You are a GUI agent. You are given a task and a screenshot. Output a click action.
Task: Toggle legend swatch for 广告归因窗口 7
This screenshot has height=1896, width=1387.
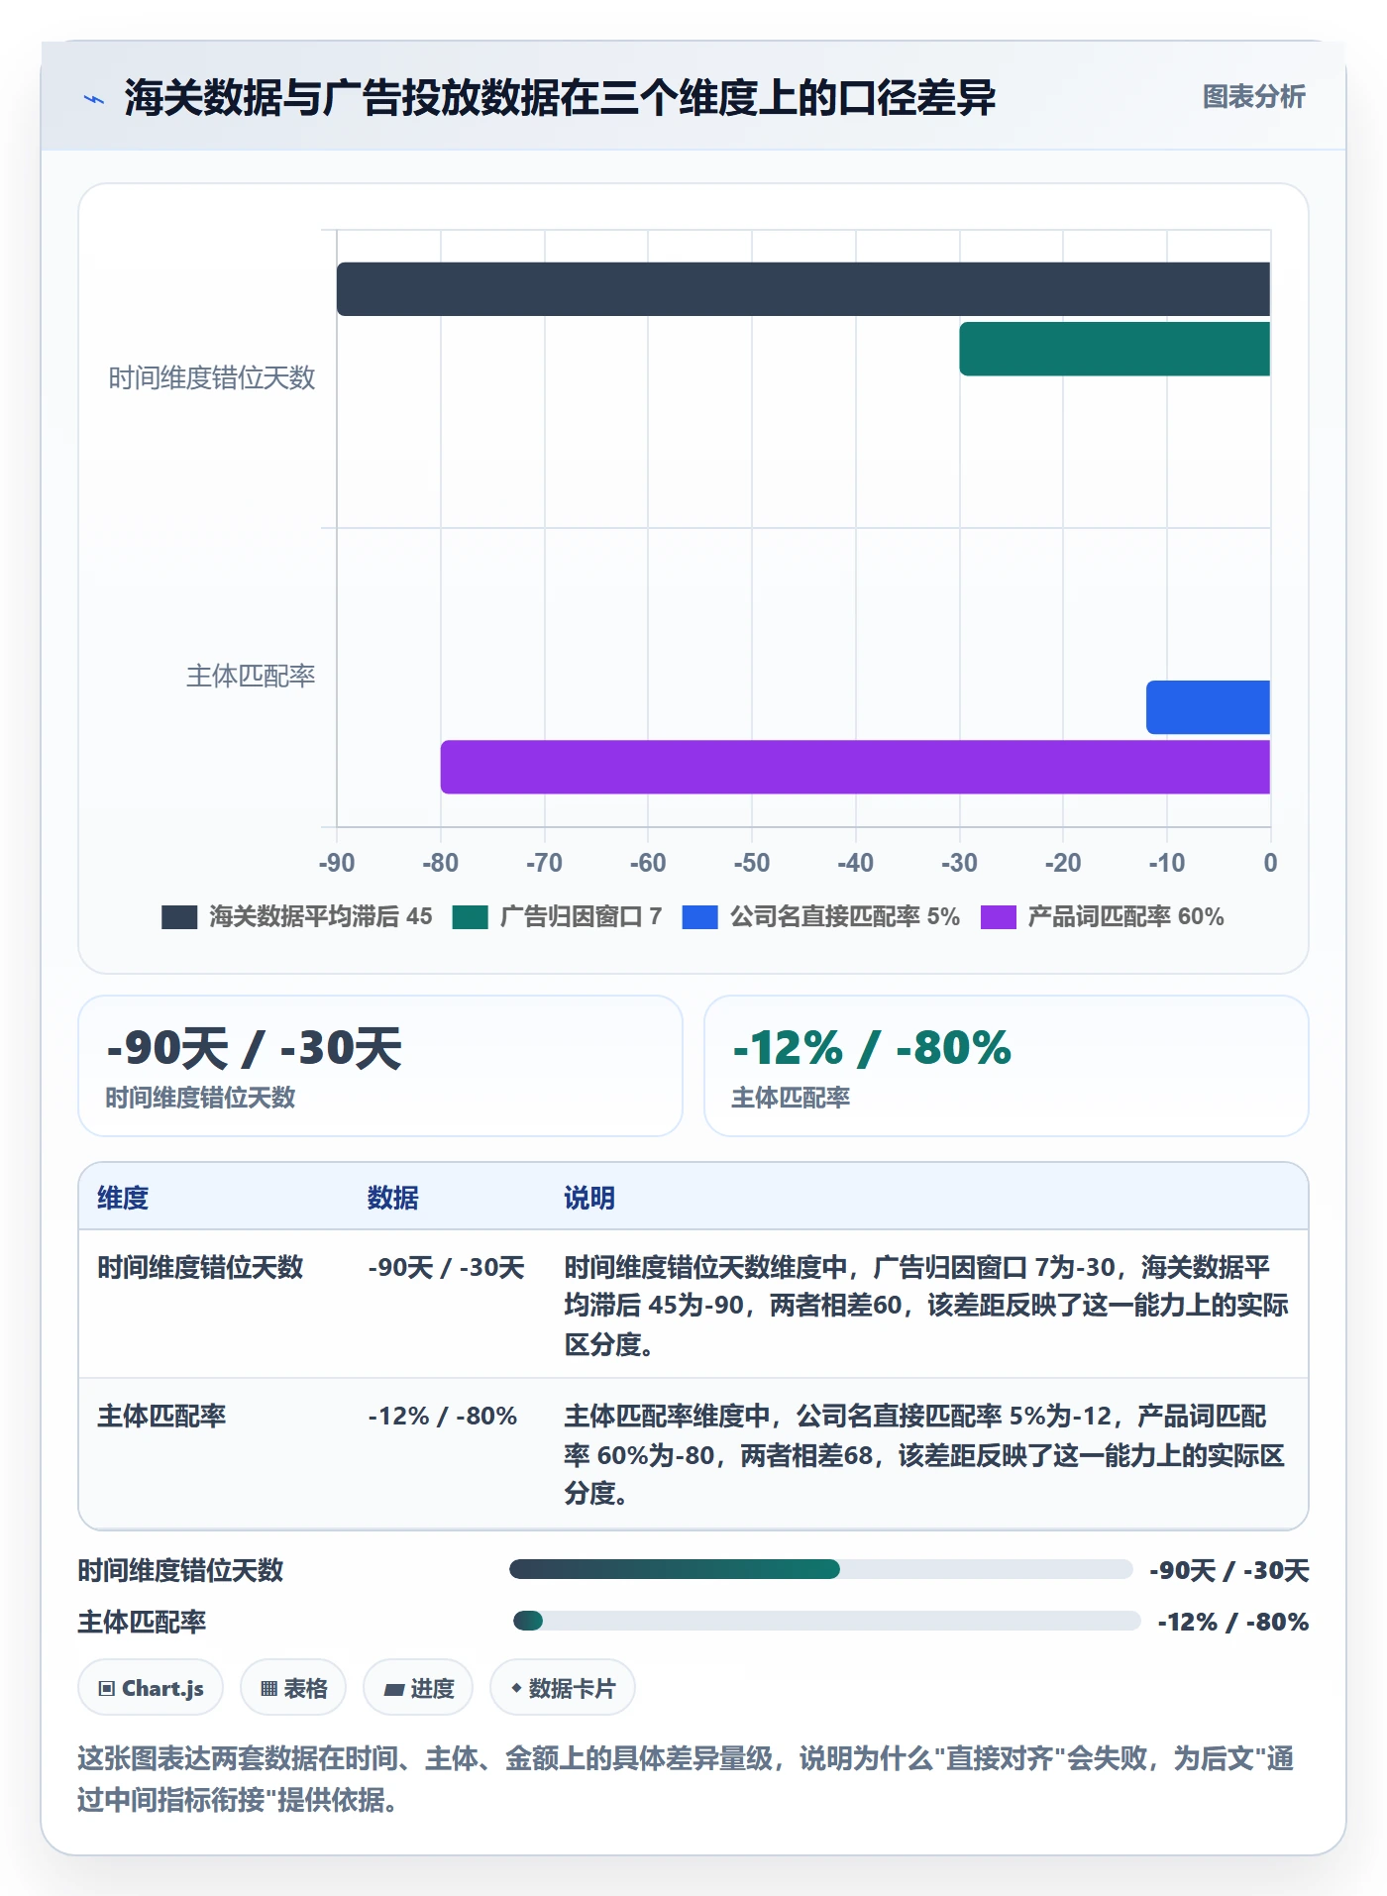(470, 917)
